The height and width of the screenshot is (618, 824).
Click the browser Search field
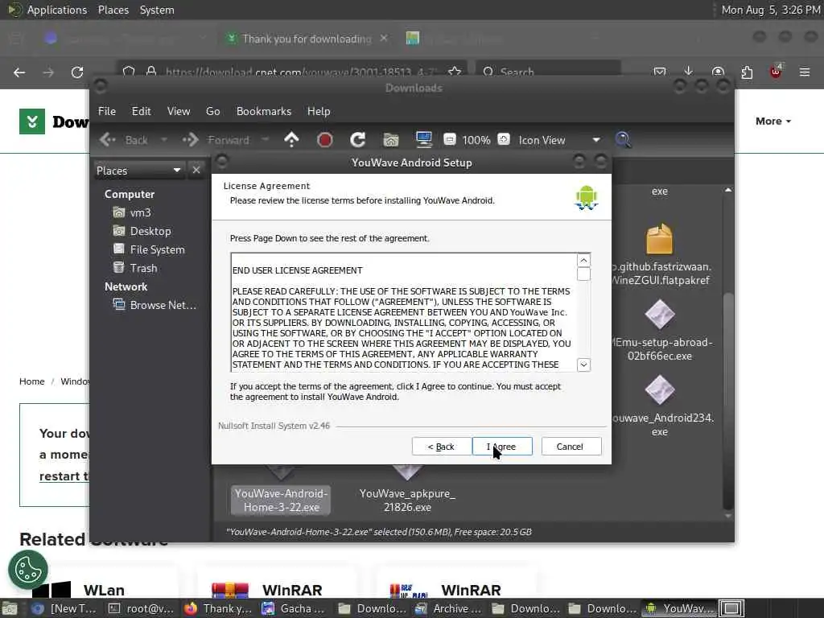[x=549, y=72]
